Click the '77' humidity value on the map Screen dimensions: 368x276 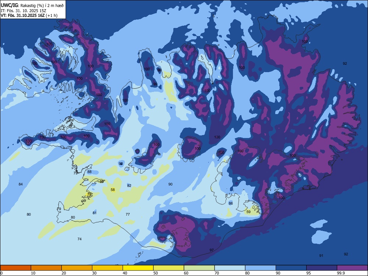coord(128,214)
